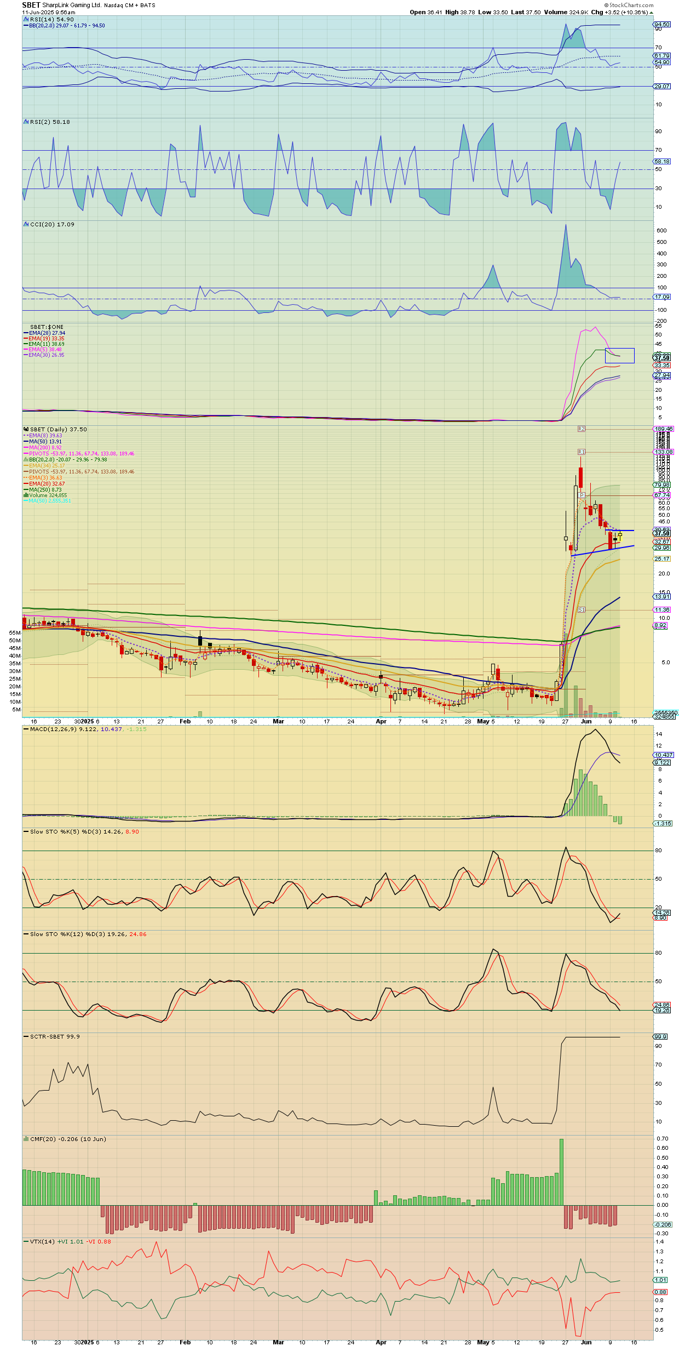The width and height of the screenshot is (679, 1346).
Task: Click the Volume 324.9K header value
Action: [x=566, y=12]
